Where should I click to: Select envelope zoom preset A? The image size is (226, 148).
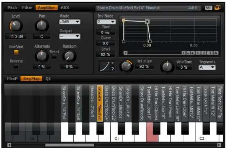[216, 53]
